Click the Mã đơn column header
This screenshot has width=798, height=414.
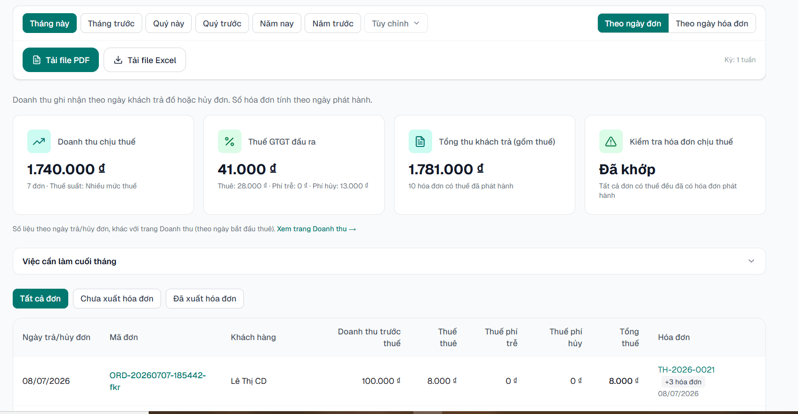124,337
